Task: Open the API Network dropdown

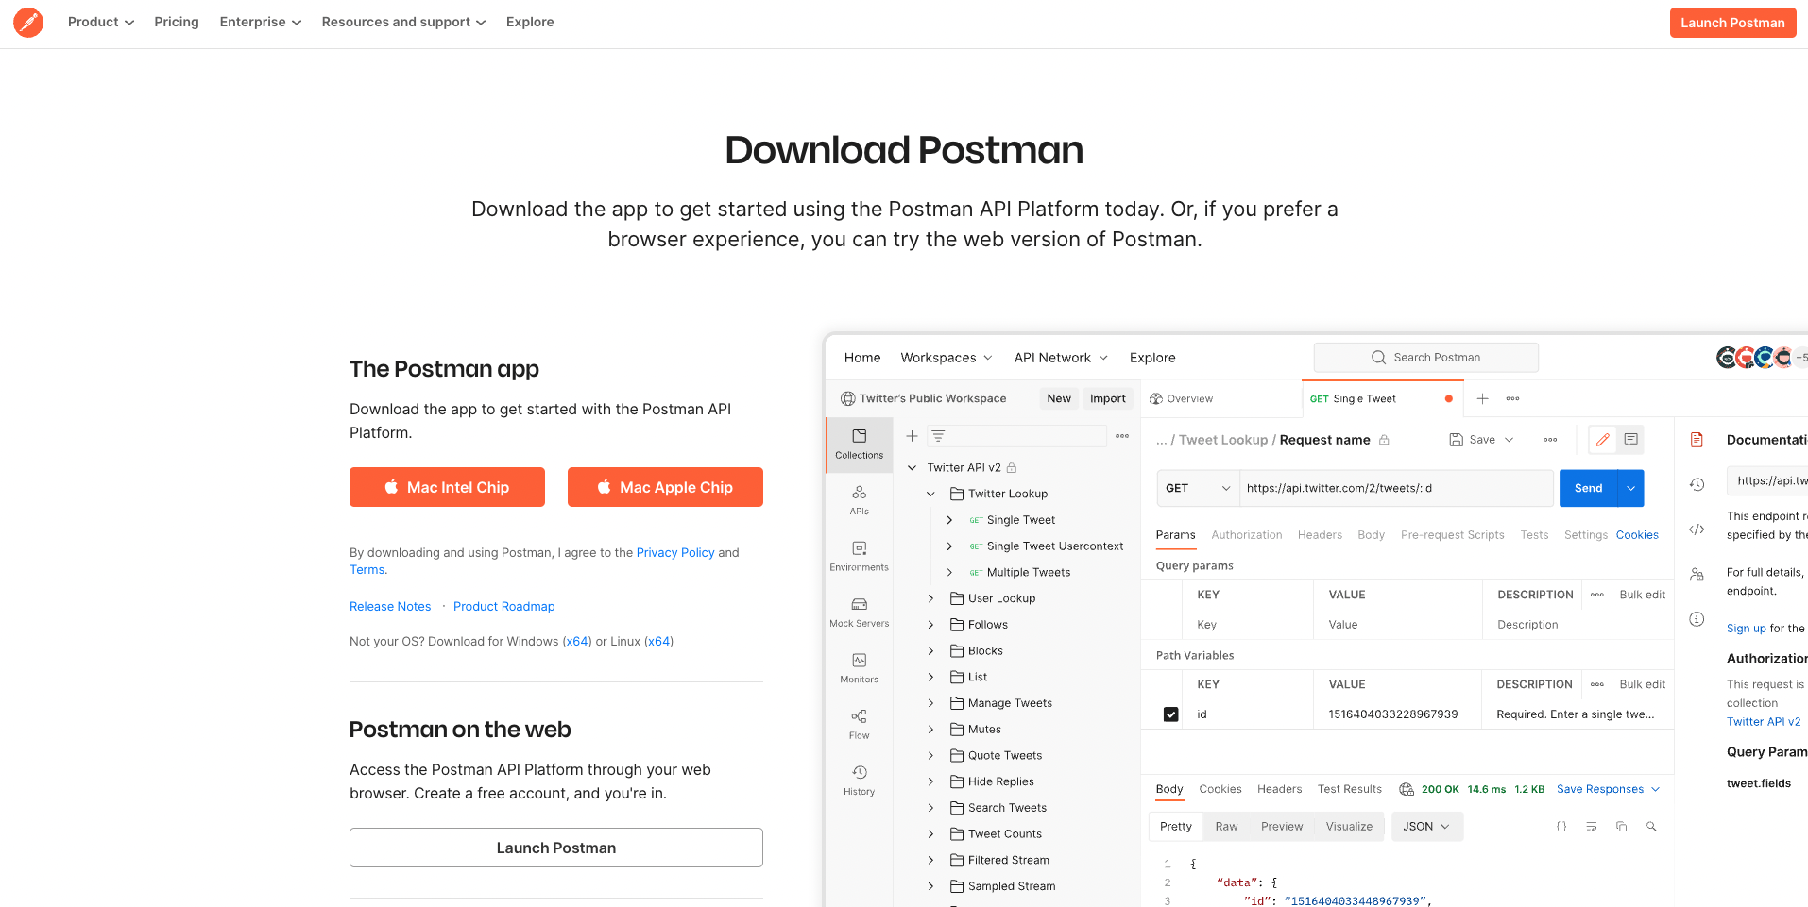Action: (1061, 358)
